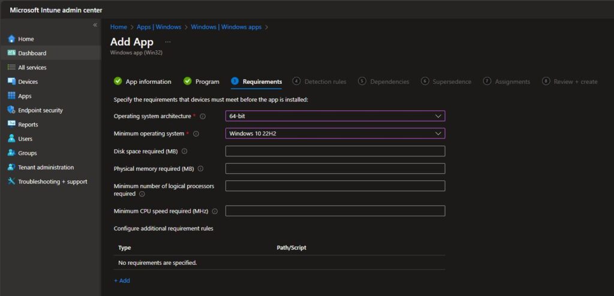The height and width of the screenshot is (296, 614).
Task: Switch to the Review + create step
Action: pos(570,81)
